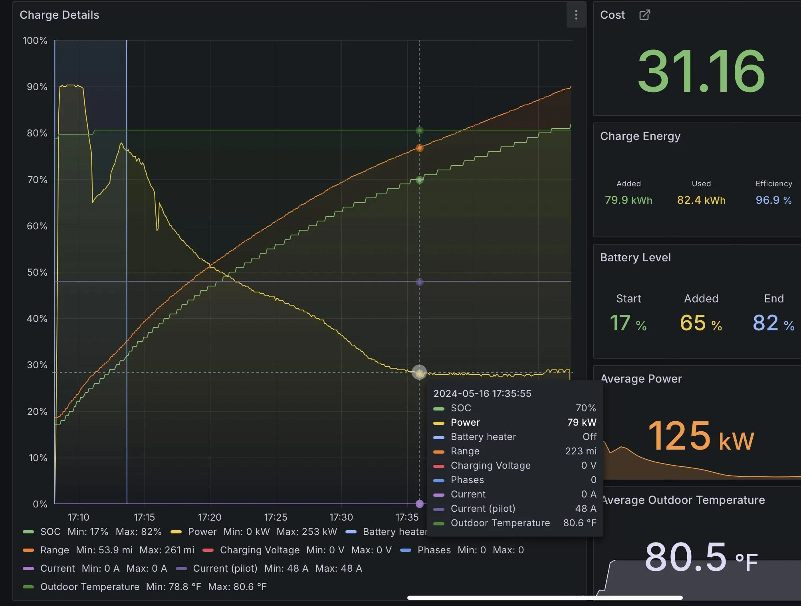Click the Current (pilot) data point marker
The image size is (801, 606).
[419, 282]
